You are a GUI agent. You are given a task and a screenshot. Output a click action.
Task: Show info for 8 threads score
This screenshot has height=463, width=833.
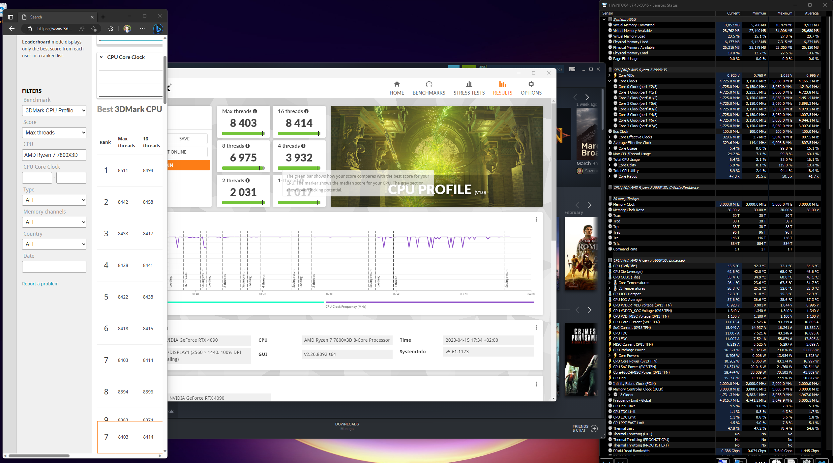(x=248, y=146)
